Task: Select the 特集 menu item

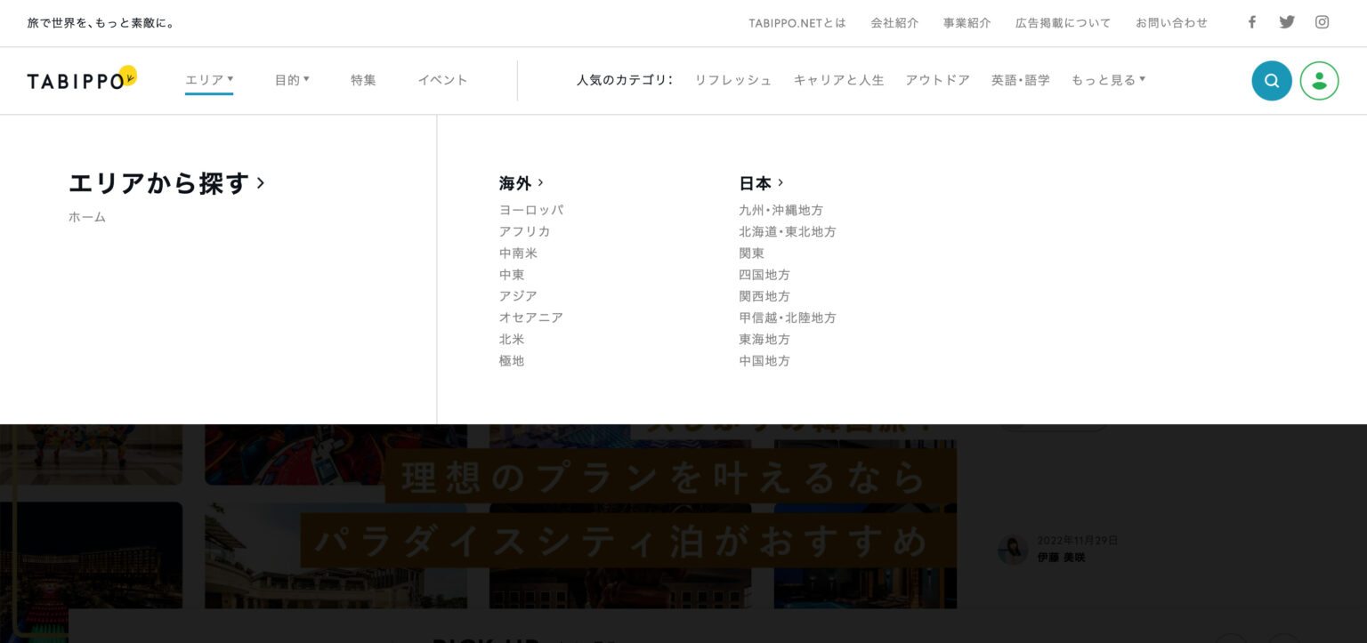Action: tap(363, 79)
